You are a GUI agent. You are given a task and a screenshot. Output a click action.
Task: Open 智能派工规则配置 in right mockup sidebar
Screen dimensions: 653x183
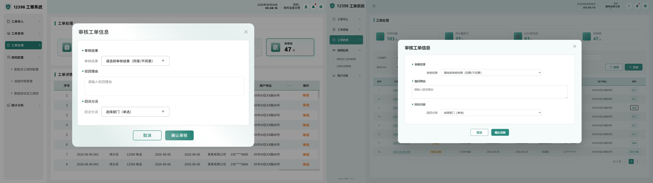coord(346,59)
